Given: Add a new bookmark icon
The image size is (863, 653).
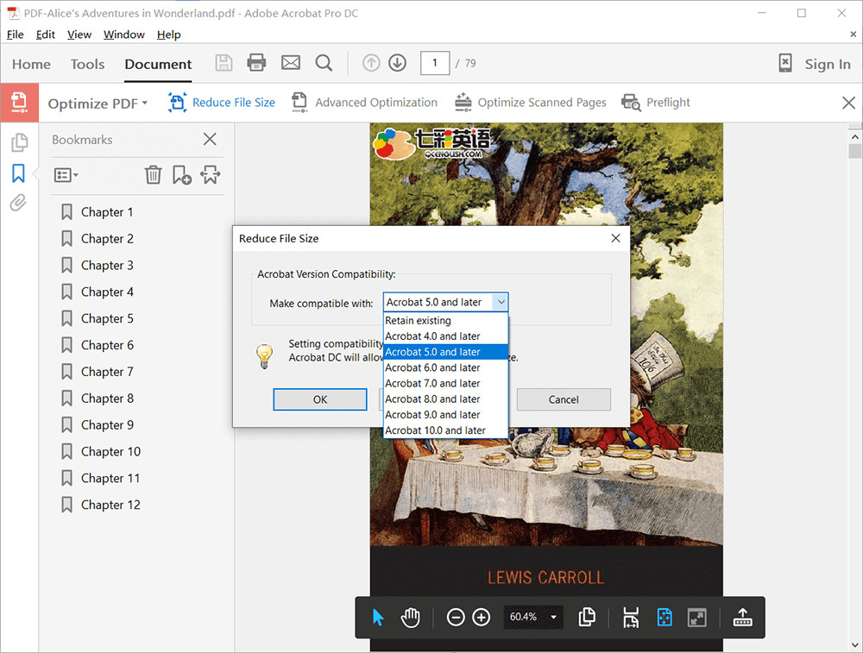Looking at the screenshot, I should (181, 175).
